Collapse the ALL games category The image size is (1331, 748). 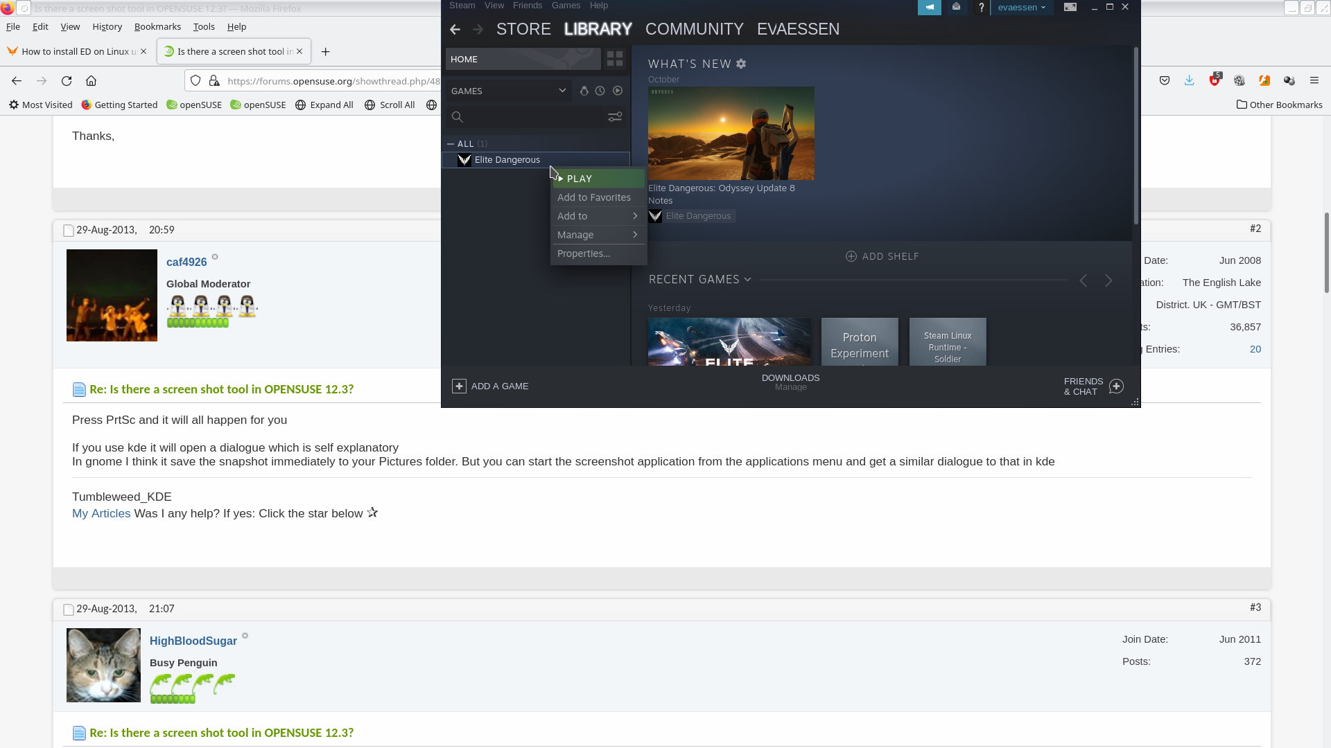point(451,144)
